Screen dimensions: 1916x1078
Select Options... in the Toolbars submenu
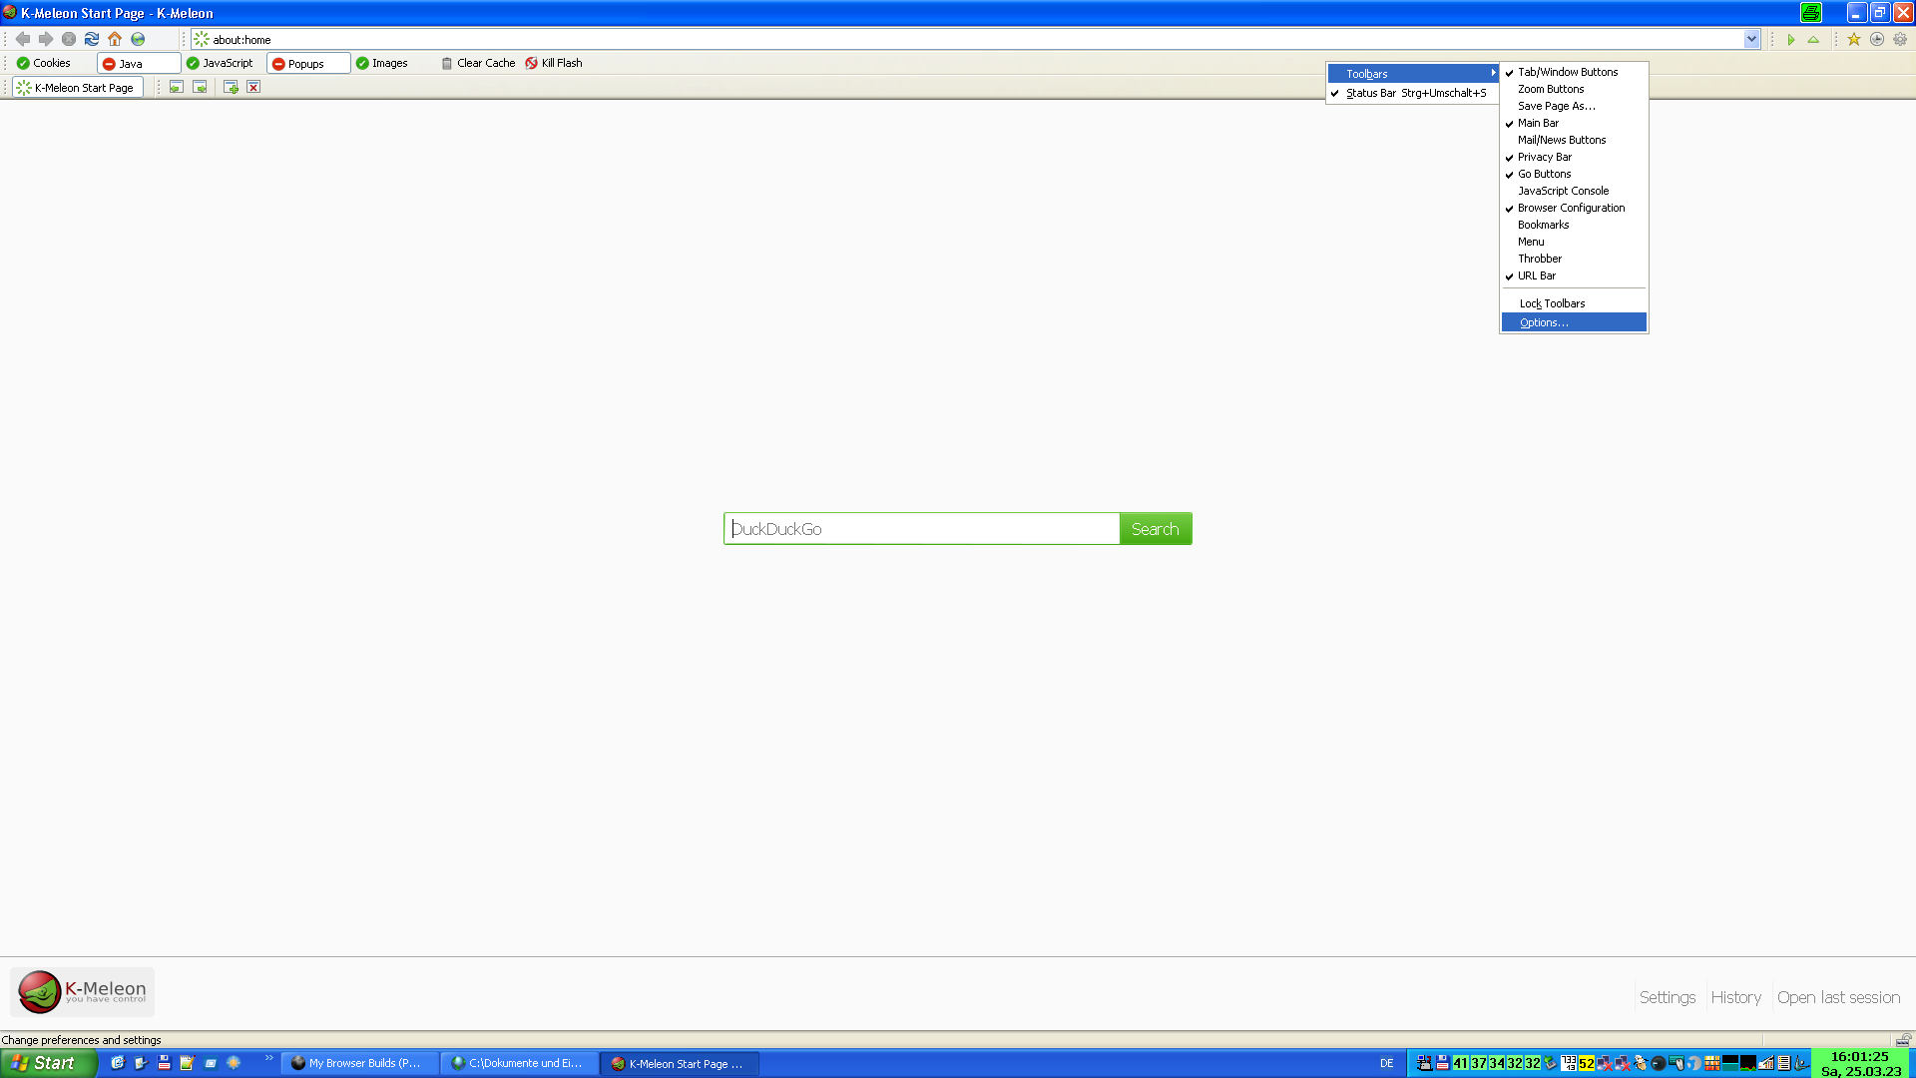pos(1544,322)
